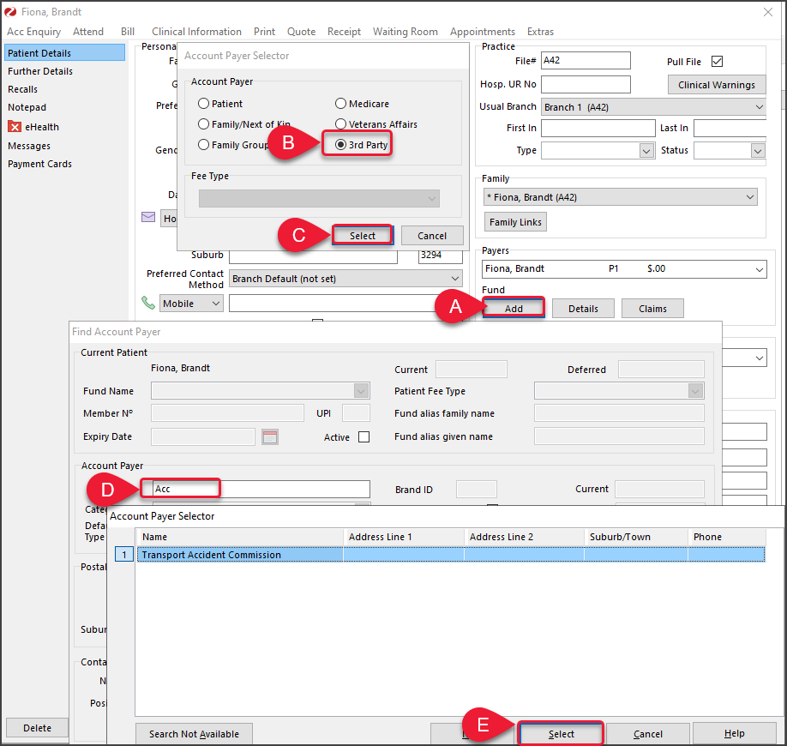This screenshot has width=787, height=746.
Task: Click the Account Payer search field
Action: pyautogui.click(x=257, y=489)
